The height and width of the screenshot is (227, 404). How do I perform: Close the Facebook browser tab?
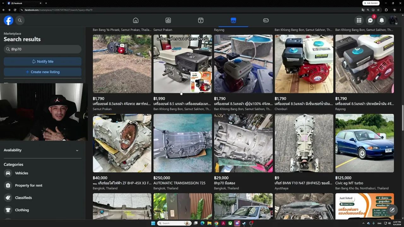click(40, 3)
